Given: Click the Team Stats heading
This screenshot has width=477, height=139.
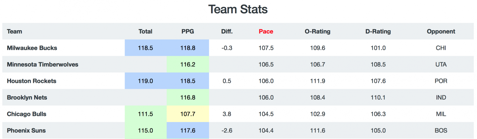Looking at the screenshot, I should [238, 9].
